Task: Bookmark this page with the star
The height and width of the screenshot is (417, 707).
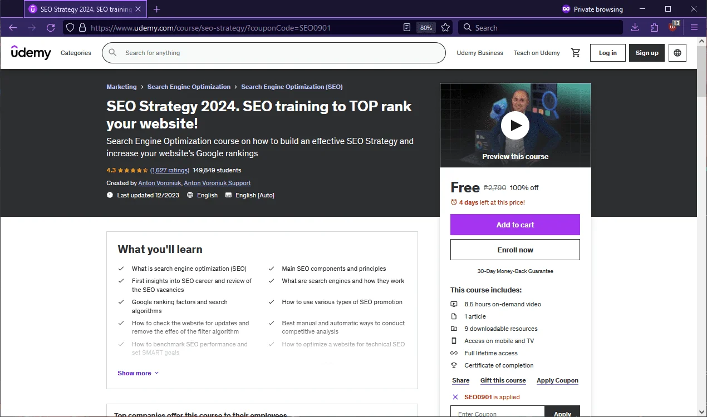Action: (x=445, y=27)
